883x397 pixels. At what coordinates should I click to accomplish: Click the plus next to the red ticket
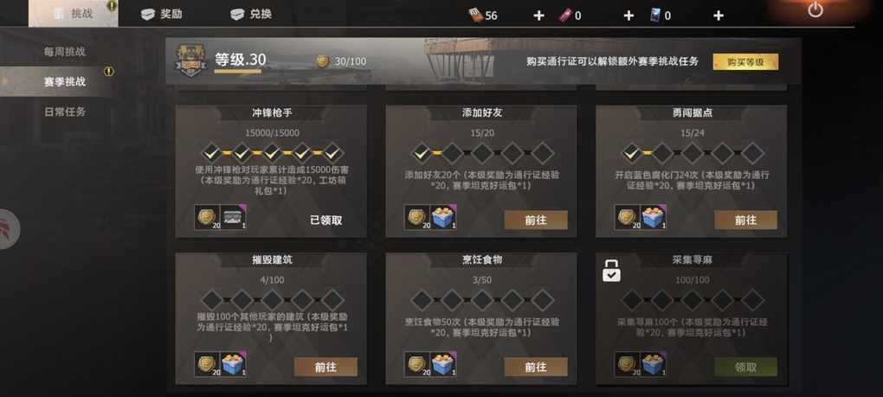pos(628,16)
